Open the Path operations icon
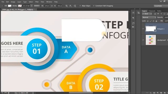Viewport: 168px width, 94px height. (x=66, y=6)
